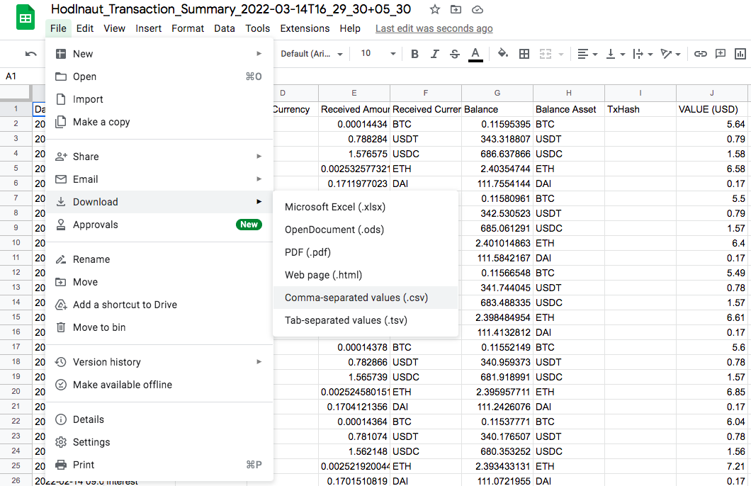The width and height of the screenshot is (751, 486).
Task: Click the spreadsheet title text
Action: (231, 9)
